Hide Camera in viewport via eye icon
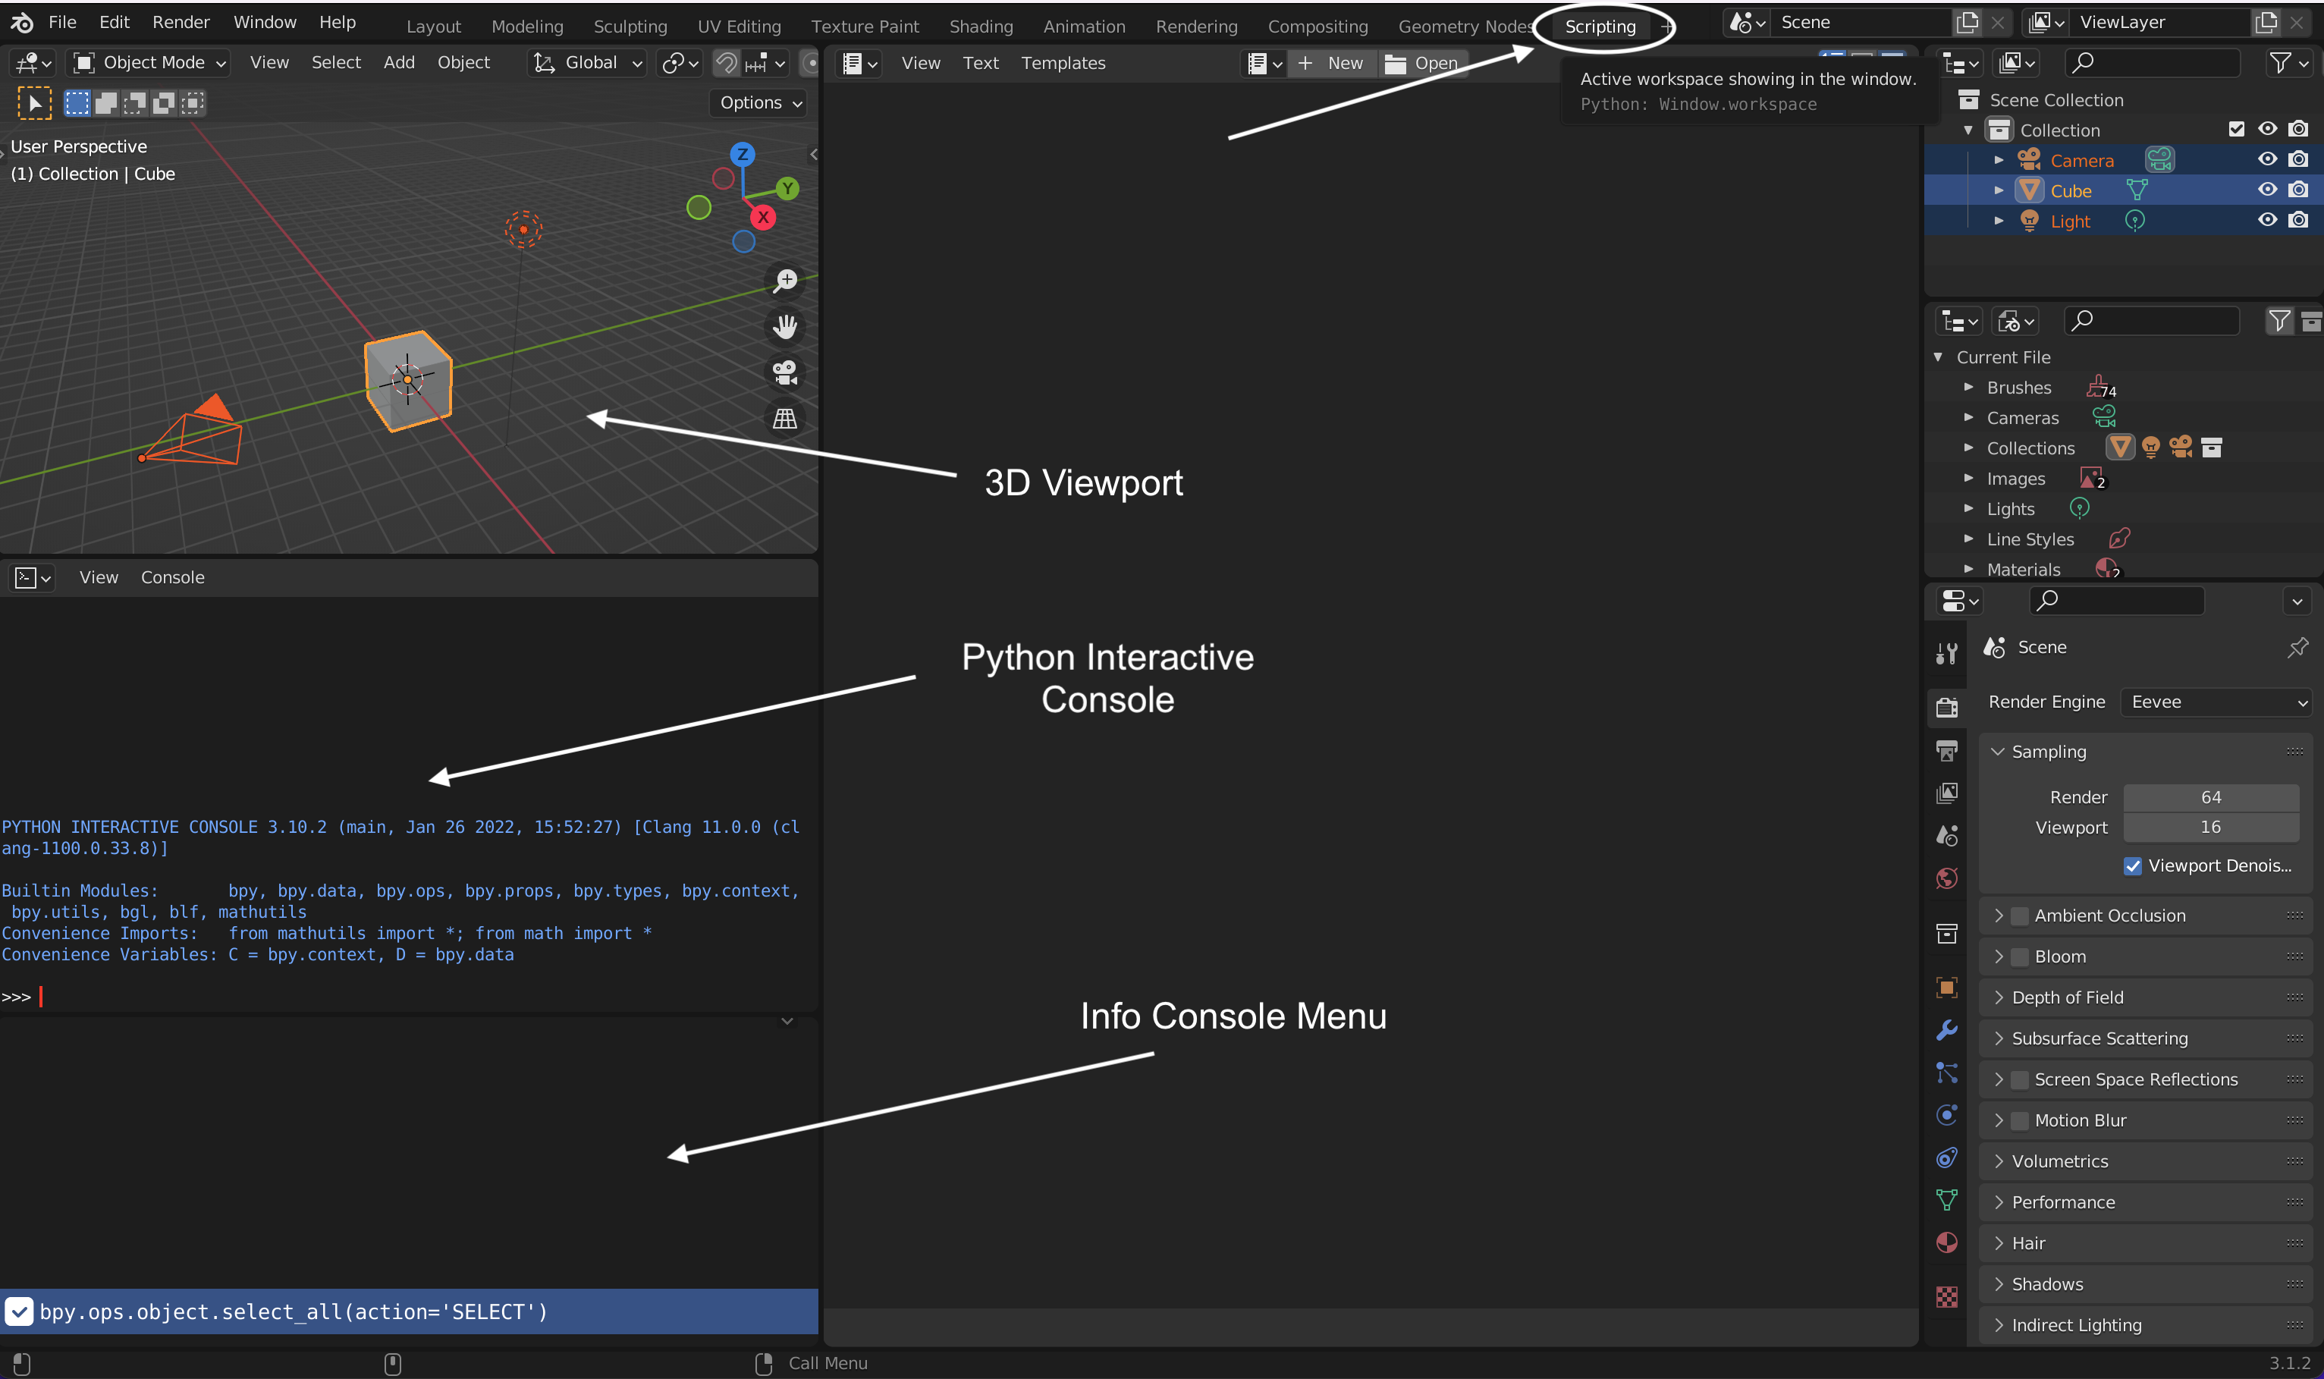This screenshot has height=1379, width=2324. click(2267, 160)
